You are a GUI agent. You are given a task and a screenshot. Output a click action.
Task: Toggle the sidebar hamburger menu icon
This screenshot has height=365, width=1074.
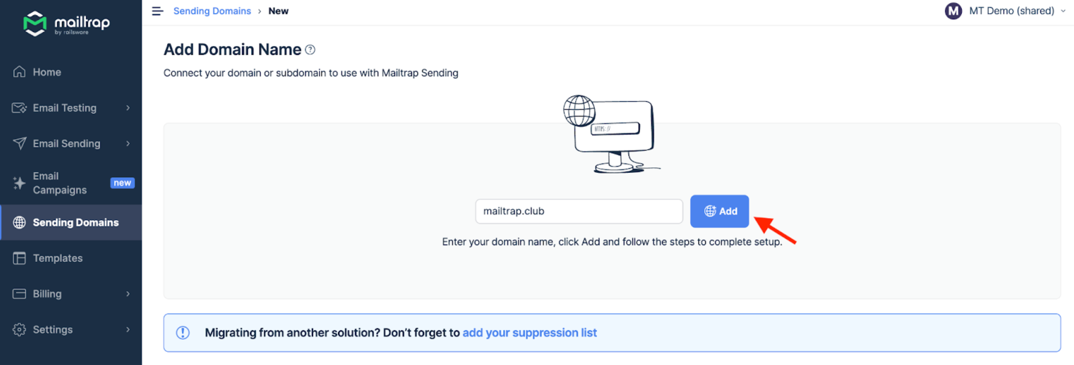[x=158, y=11]
